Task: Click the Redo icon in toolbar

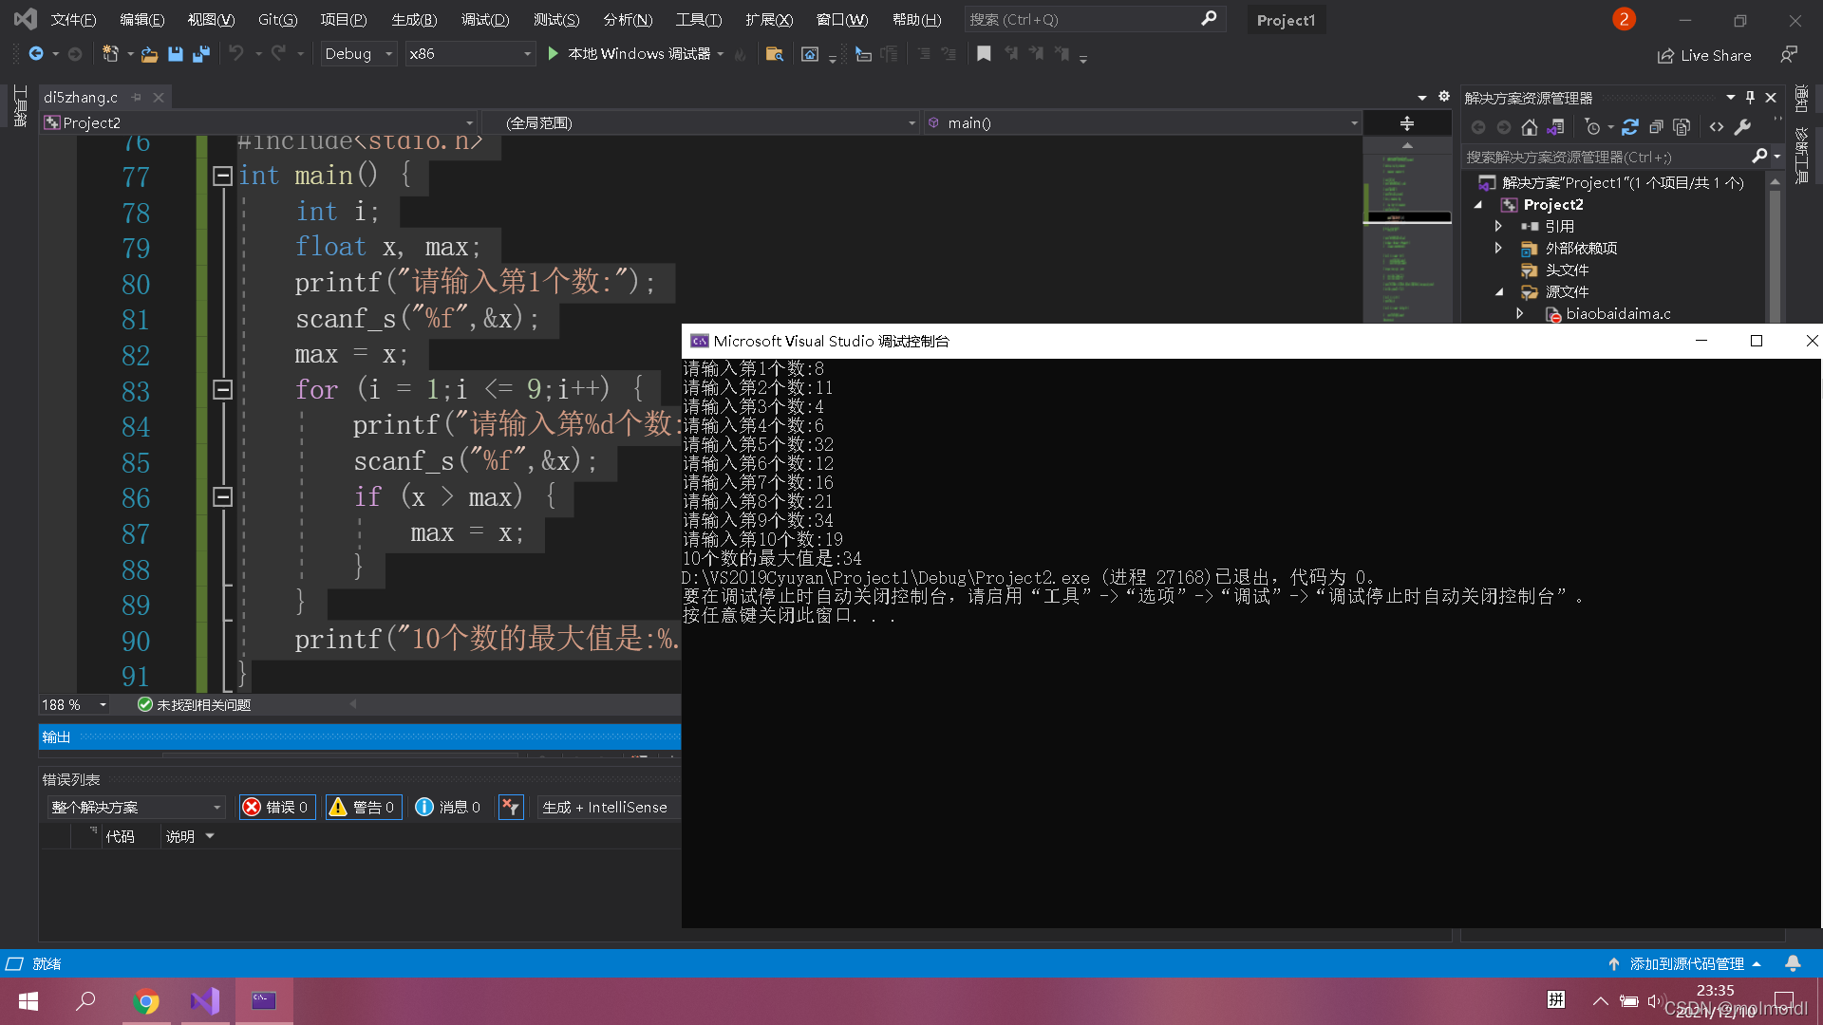Action: point(279,52)
